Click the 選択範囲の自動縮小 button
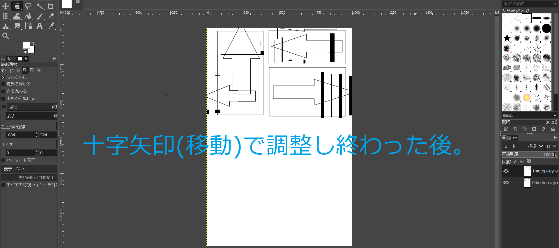Screen dimensions: 559x248 (29, 178)
